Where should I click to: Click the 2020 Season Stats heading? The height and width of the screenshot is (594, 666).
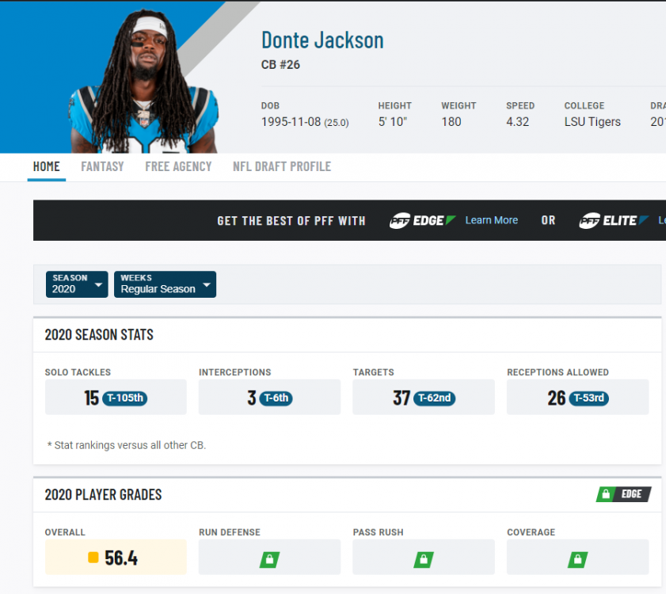click(x=99, y=335)
